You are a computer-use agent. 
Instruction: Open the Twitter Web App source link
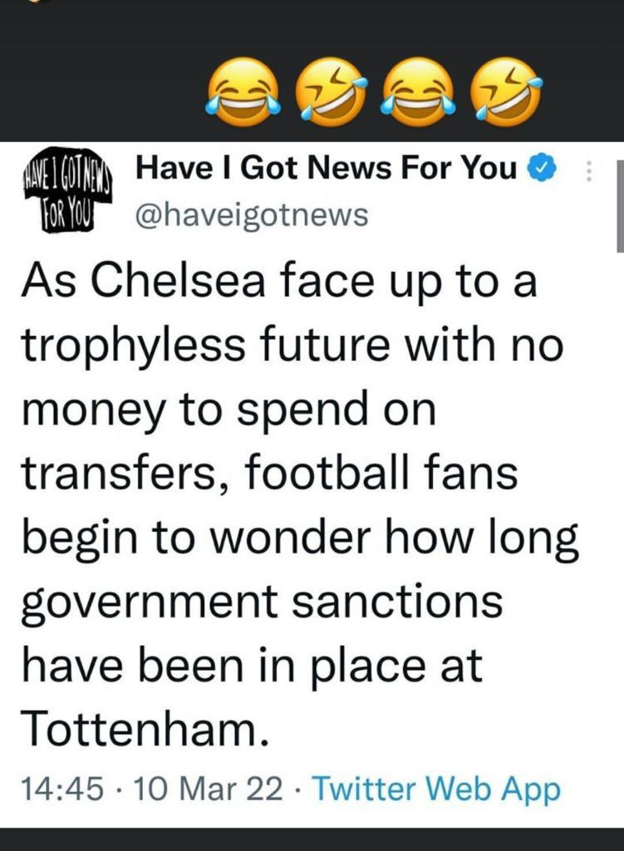click(x=437, y=790)
